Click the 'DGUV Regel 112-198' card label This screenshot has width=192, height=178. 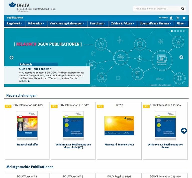[119, 177]
